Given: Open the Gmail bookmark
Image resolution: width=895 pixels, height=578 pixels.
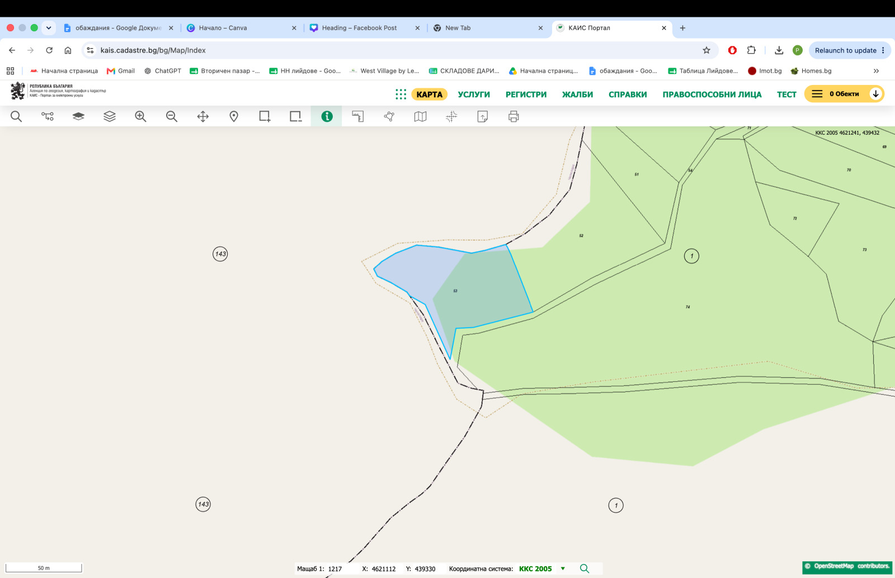Looking at the screenshot, I should tap(121, 71).
